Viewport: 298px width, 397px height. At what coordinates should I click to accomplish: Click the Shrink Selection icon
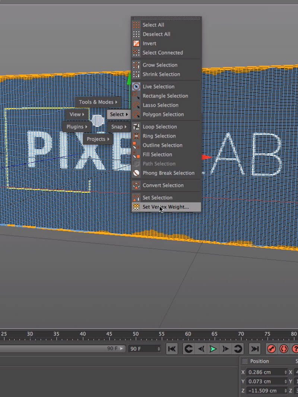136,74
